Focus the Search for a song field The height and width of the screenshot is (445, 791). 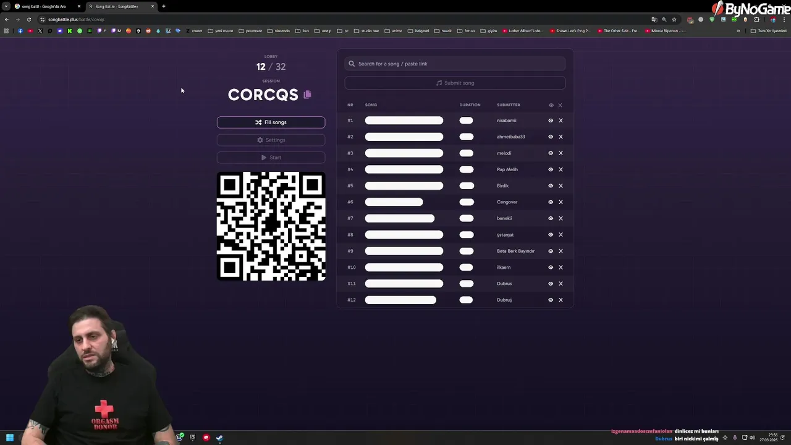[455, 64]
